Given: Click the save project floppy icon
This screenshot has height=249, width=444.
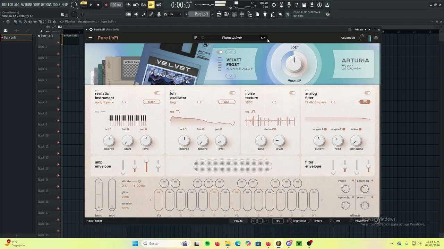Looking at the screenshot, I should [x=304, y=5].
